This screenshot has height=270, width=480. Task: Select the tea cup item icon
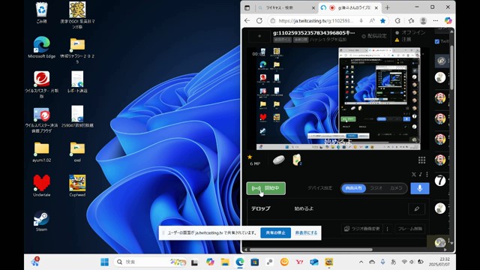297,160
